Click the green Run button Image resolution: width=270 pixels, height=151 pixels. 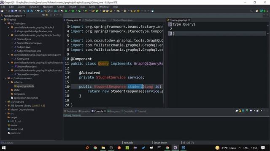coord(73,11)
